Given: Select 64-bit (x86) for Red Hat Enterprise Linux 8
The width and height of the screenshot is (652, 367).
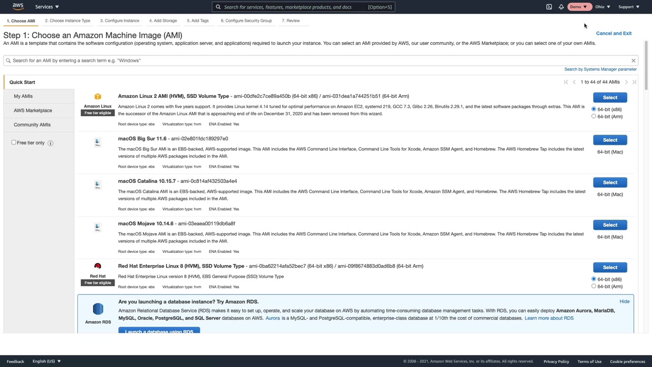Looking at the screenshot, I should pos(593,279).
